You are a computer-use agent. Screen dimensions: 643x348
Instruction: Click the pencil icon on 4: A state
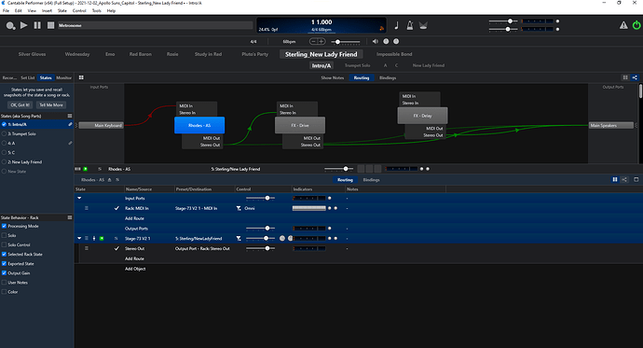click(70, 144)
